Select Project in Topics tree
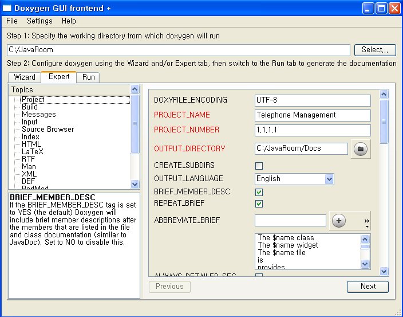The width and height of the screenshot is (403, 317). [x=33, y=100]
